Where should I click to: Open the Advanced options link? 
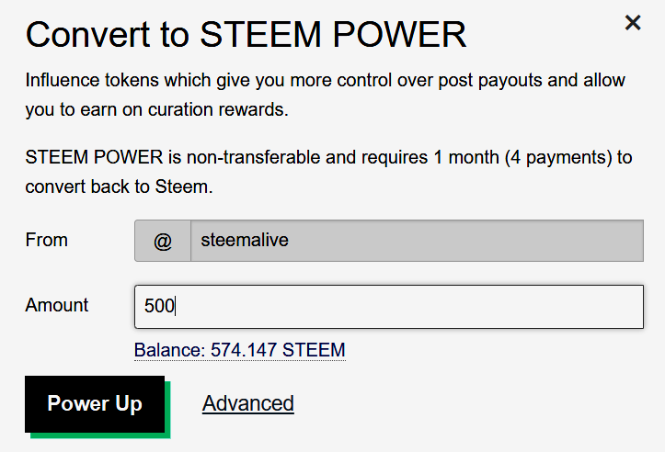tap(248, 403)
